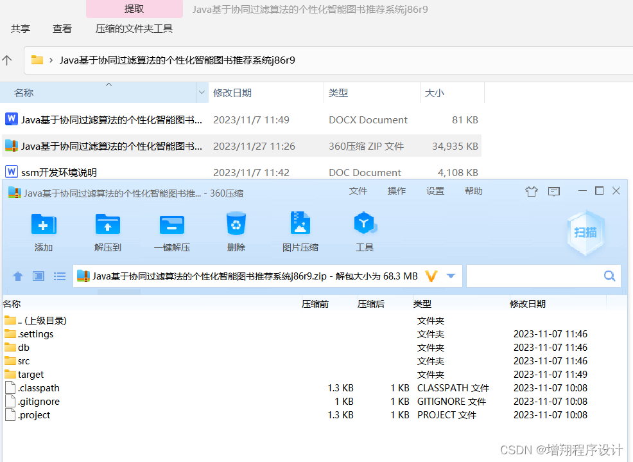This screenshot has height=462, width=633.
Task: Click the '360压缩 ZIP 文件' type cell
Action: pyautogui.click(x=366, y=146)
